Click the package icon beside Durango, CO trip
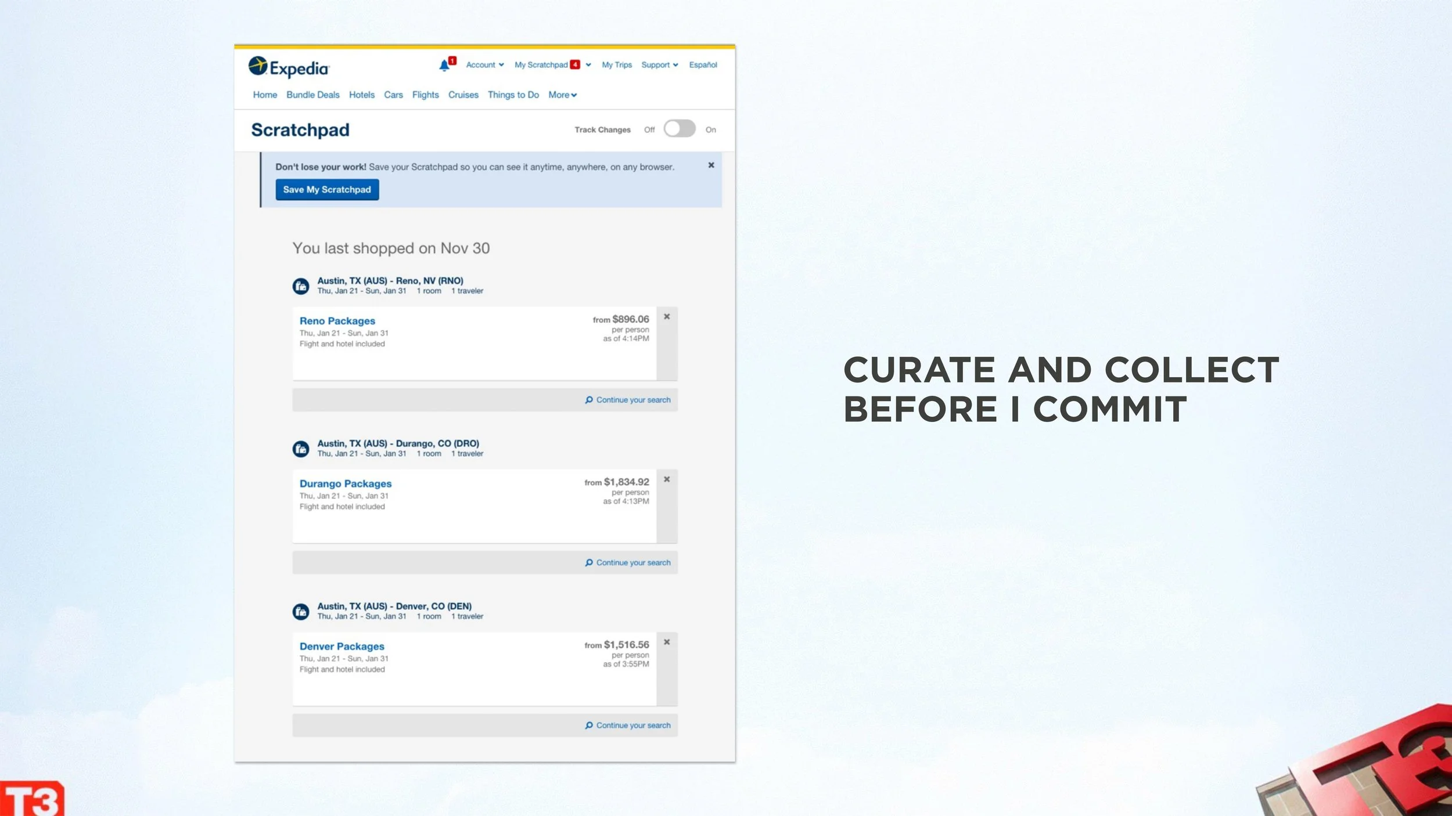The image size is (1452, 816). [x=301, y=449]
